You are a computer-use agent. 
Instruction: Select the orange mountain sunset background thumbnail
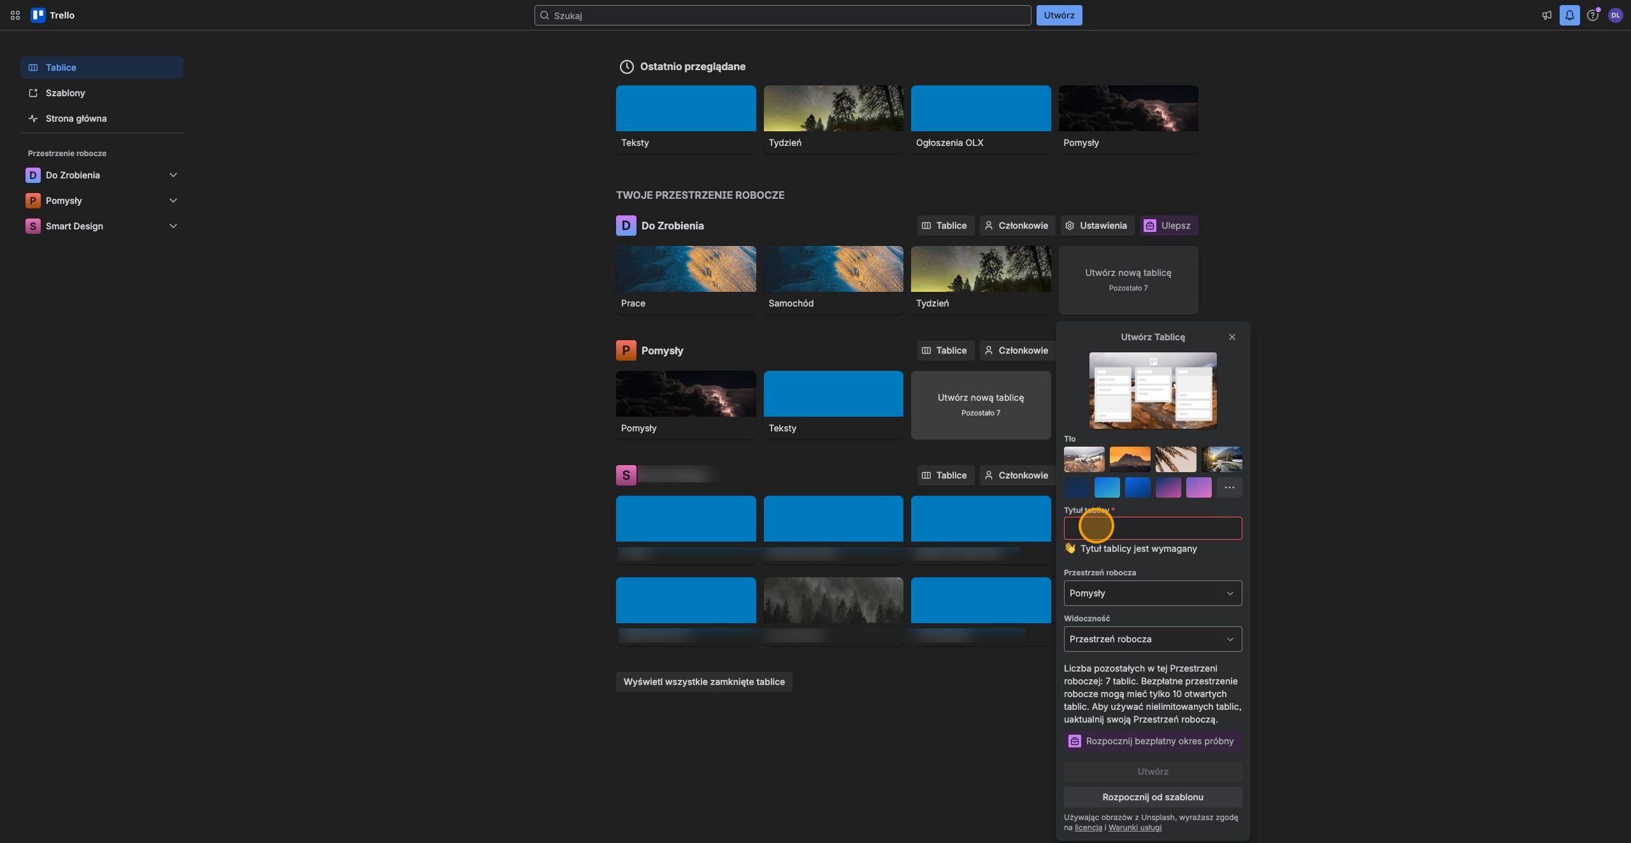(x=1130, y=459)
